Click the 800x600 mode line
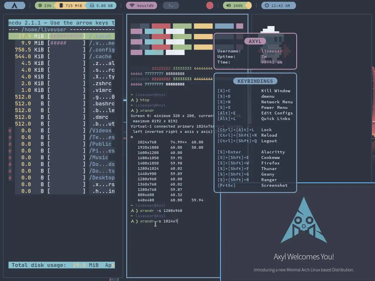 point(160,195)
